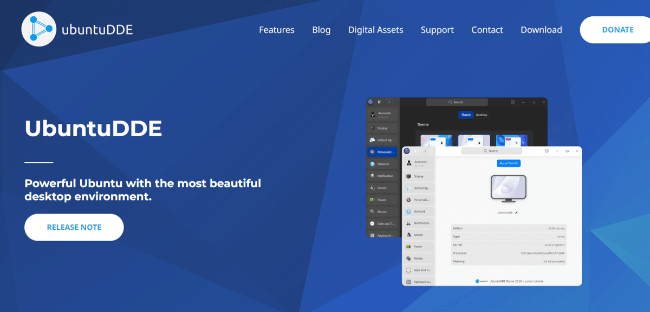Select Date and Time in the light window sidebar

[x=418, y=270]
